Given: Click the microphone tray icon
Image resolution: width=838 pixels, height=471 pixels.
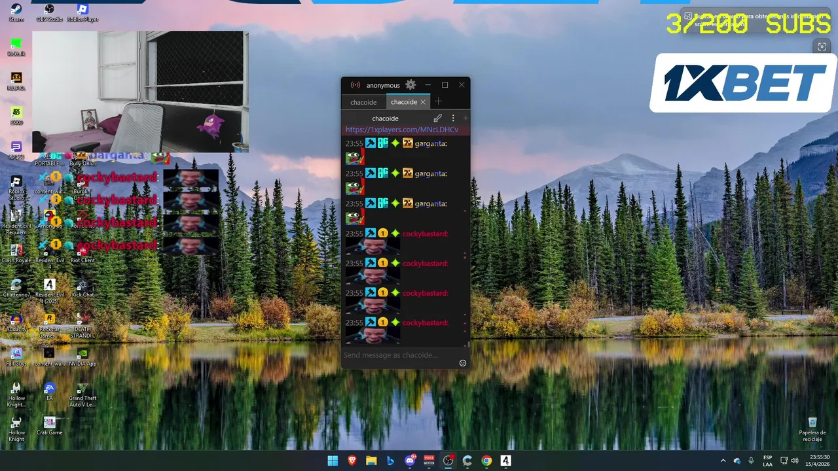Looking at the screenshot, I should click(x=751, y=461).
